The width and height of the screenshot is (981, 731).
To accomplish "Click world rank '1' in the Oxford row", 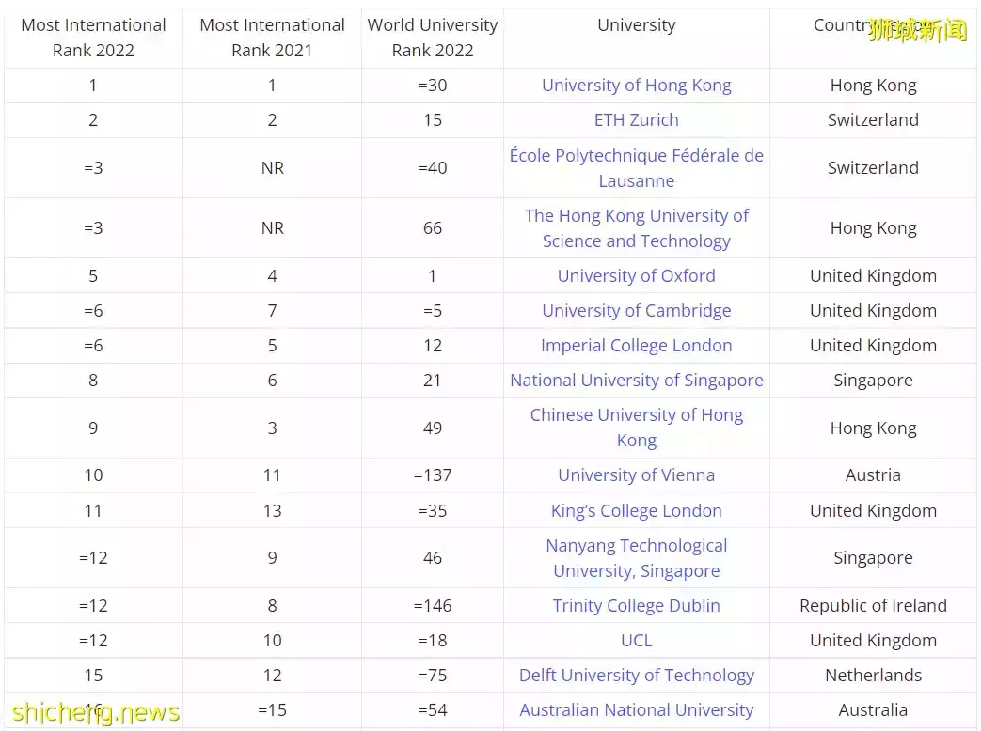I will coord(433,275).
